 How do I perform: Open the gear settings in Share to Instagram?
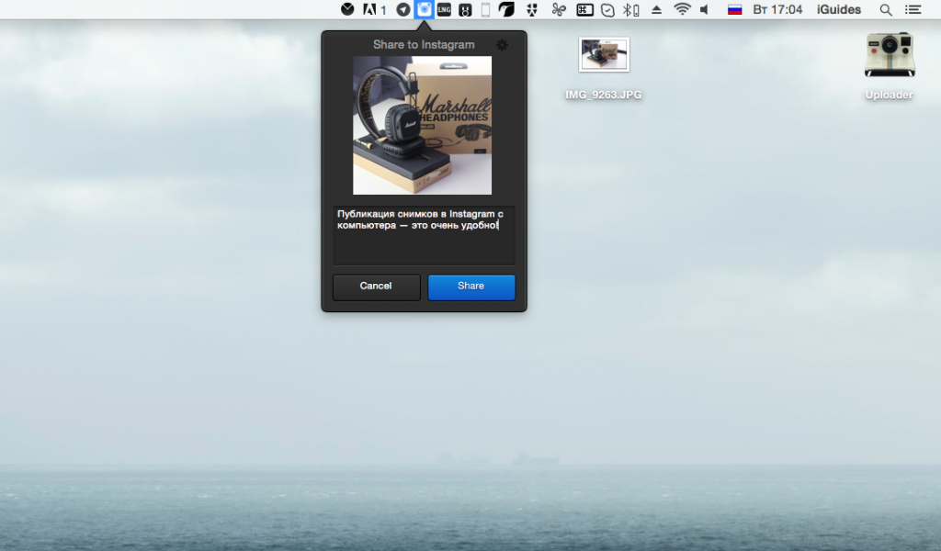click(x=503, y=44)
